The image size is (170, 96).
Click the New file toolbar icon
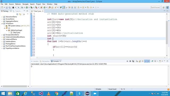(x=2, y=7)
